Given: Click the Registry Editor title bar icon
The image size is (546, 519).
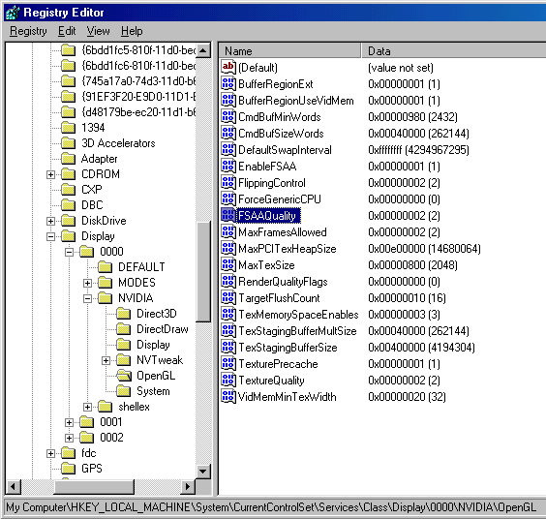Looking at the screenshot, I should (13, 13).
